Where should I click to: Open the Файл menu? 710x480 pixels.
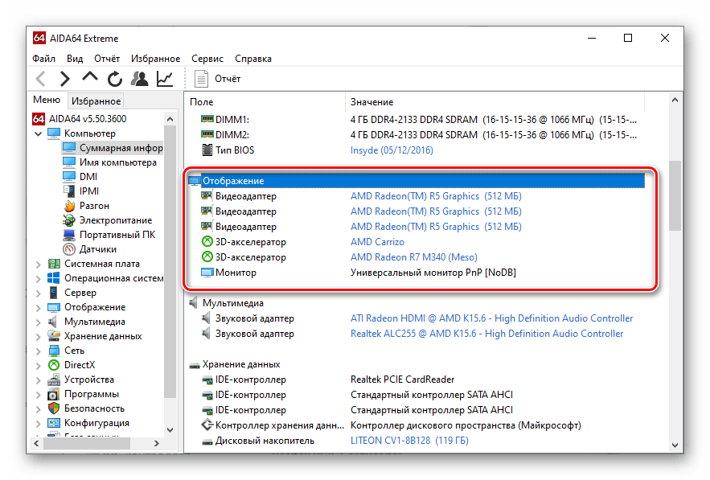point(43,59)
